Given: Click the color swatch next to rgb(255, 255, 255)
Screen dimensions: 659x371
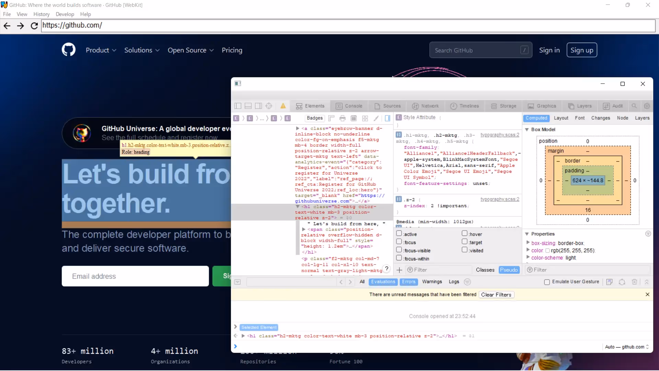Looking at the screenshot, I should coord(547,250).
